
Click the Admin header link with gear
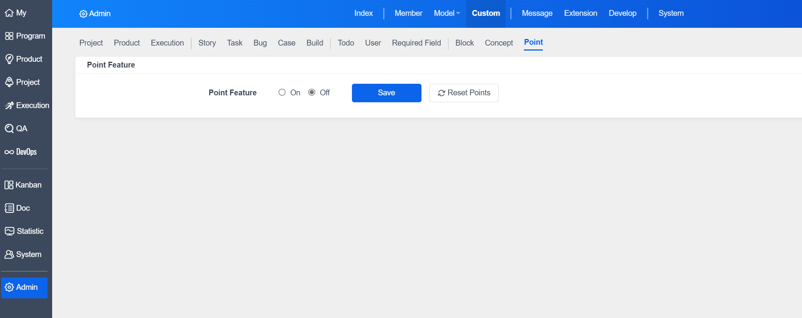95,14
